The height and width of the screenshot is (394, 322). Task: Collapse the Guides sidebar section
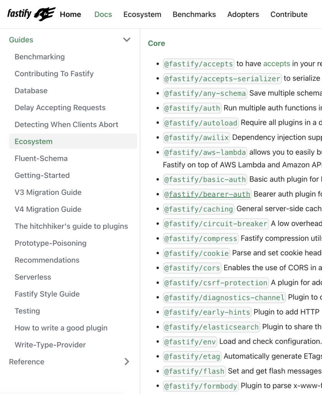pyautogui.click(x=126, y=40)
